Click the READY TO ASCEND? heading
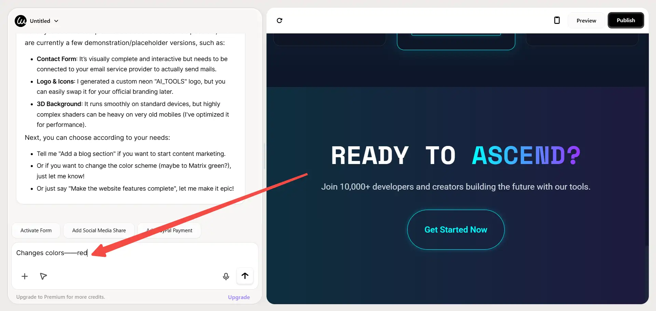The height and width of the screenshot is (311, 656). 456,156
